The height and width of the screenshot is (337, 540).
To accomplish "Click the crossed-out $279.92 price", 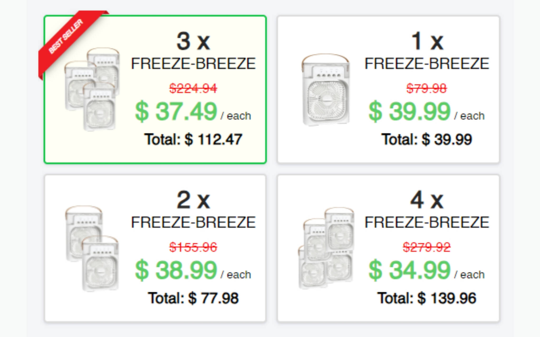I will [x=426, y=247].
